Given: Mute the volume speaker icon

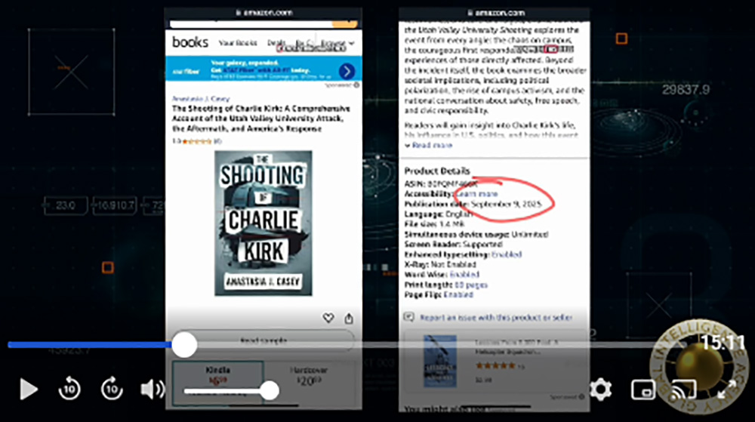Looking at the screenshot, I should pyautogui.click(x=153, y=390).
